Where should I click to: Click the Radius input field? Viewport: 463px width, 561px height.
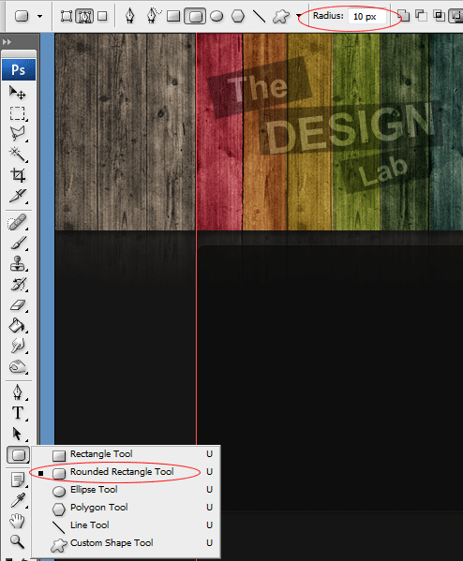pyautogui.click(x=367, y=17)
